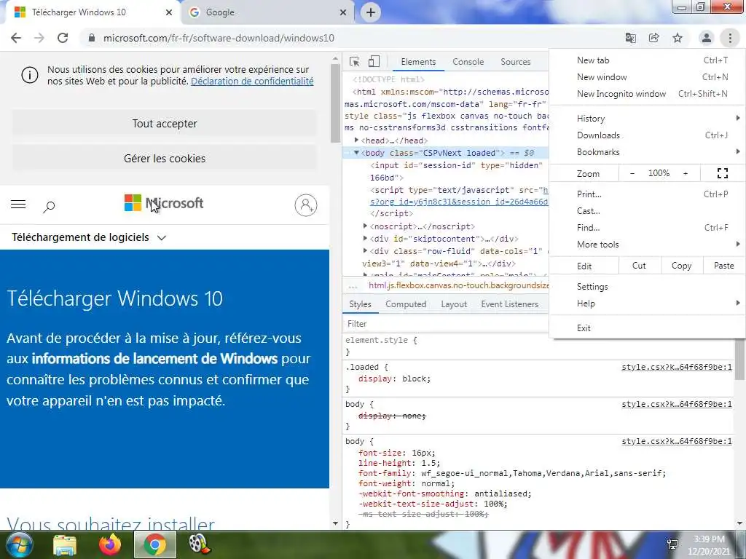Click the Microsoft logo
Screen dimensions: 746x559
164,203
